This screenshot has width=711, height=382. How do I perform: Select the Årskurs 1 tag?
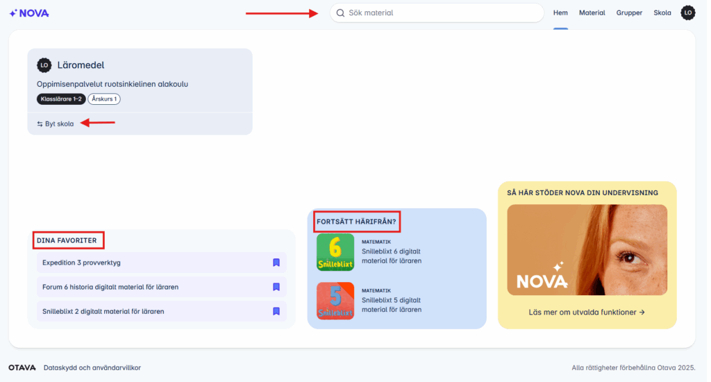coord(104,99)
